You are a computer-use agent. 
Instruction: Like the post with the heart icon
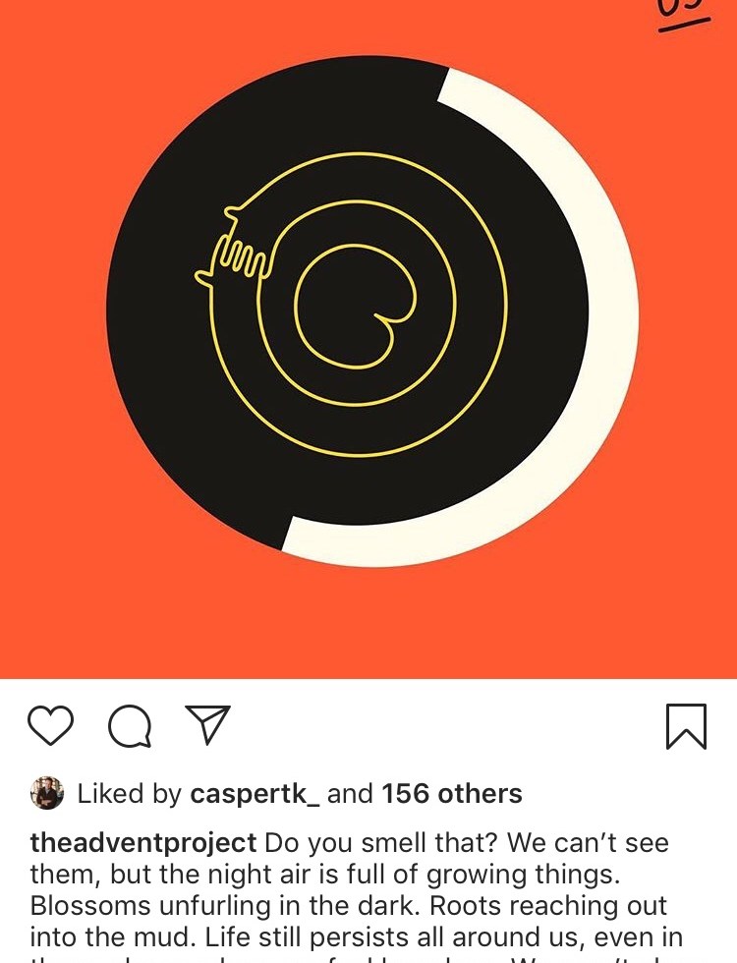click(51, 725)
